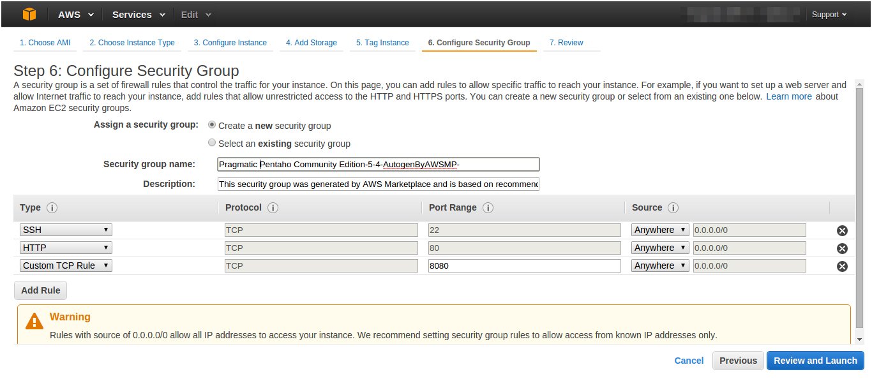Cancel the launch wizard
The height and width of the screenshot is (381, 872).
click(689, 361)
